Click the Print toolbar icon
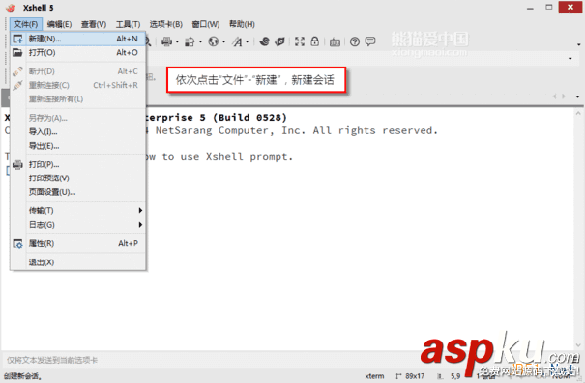The width and height of the screenshot is (585, 383). (166, 41)
